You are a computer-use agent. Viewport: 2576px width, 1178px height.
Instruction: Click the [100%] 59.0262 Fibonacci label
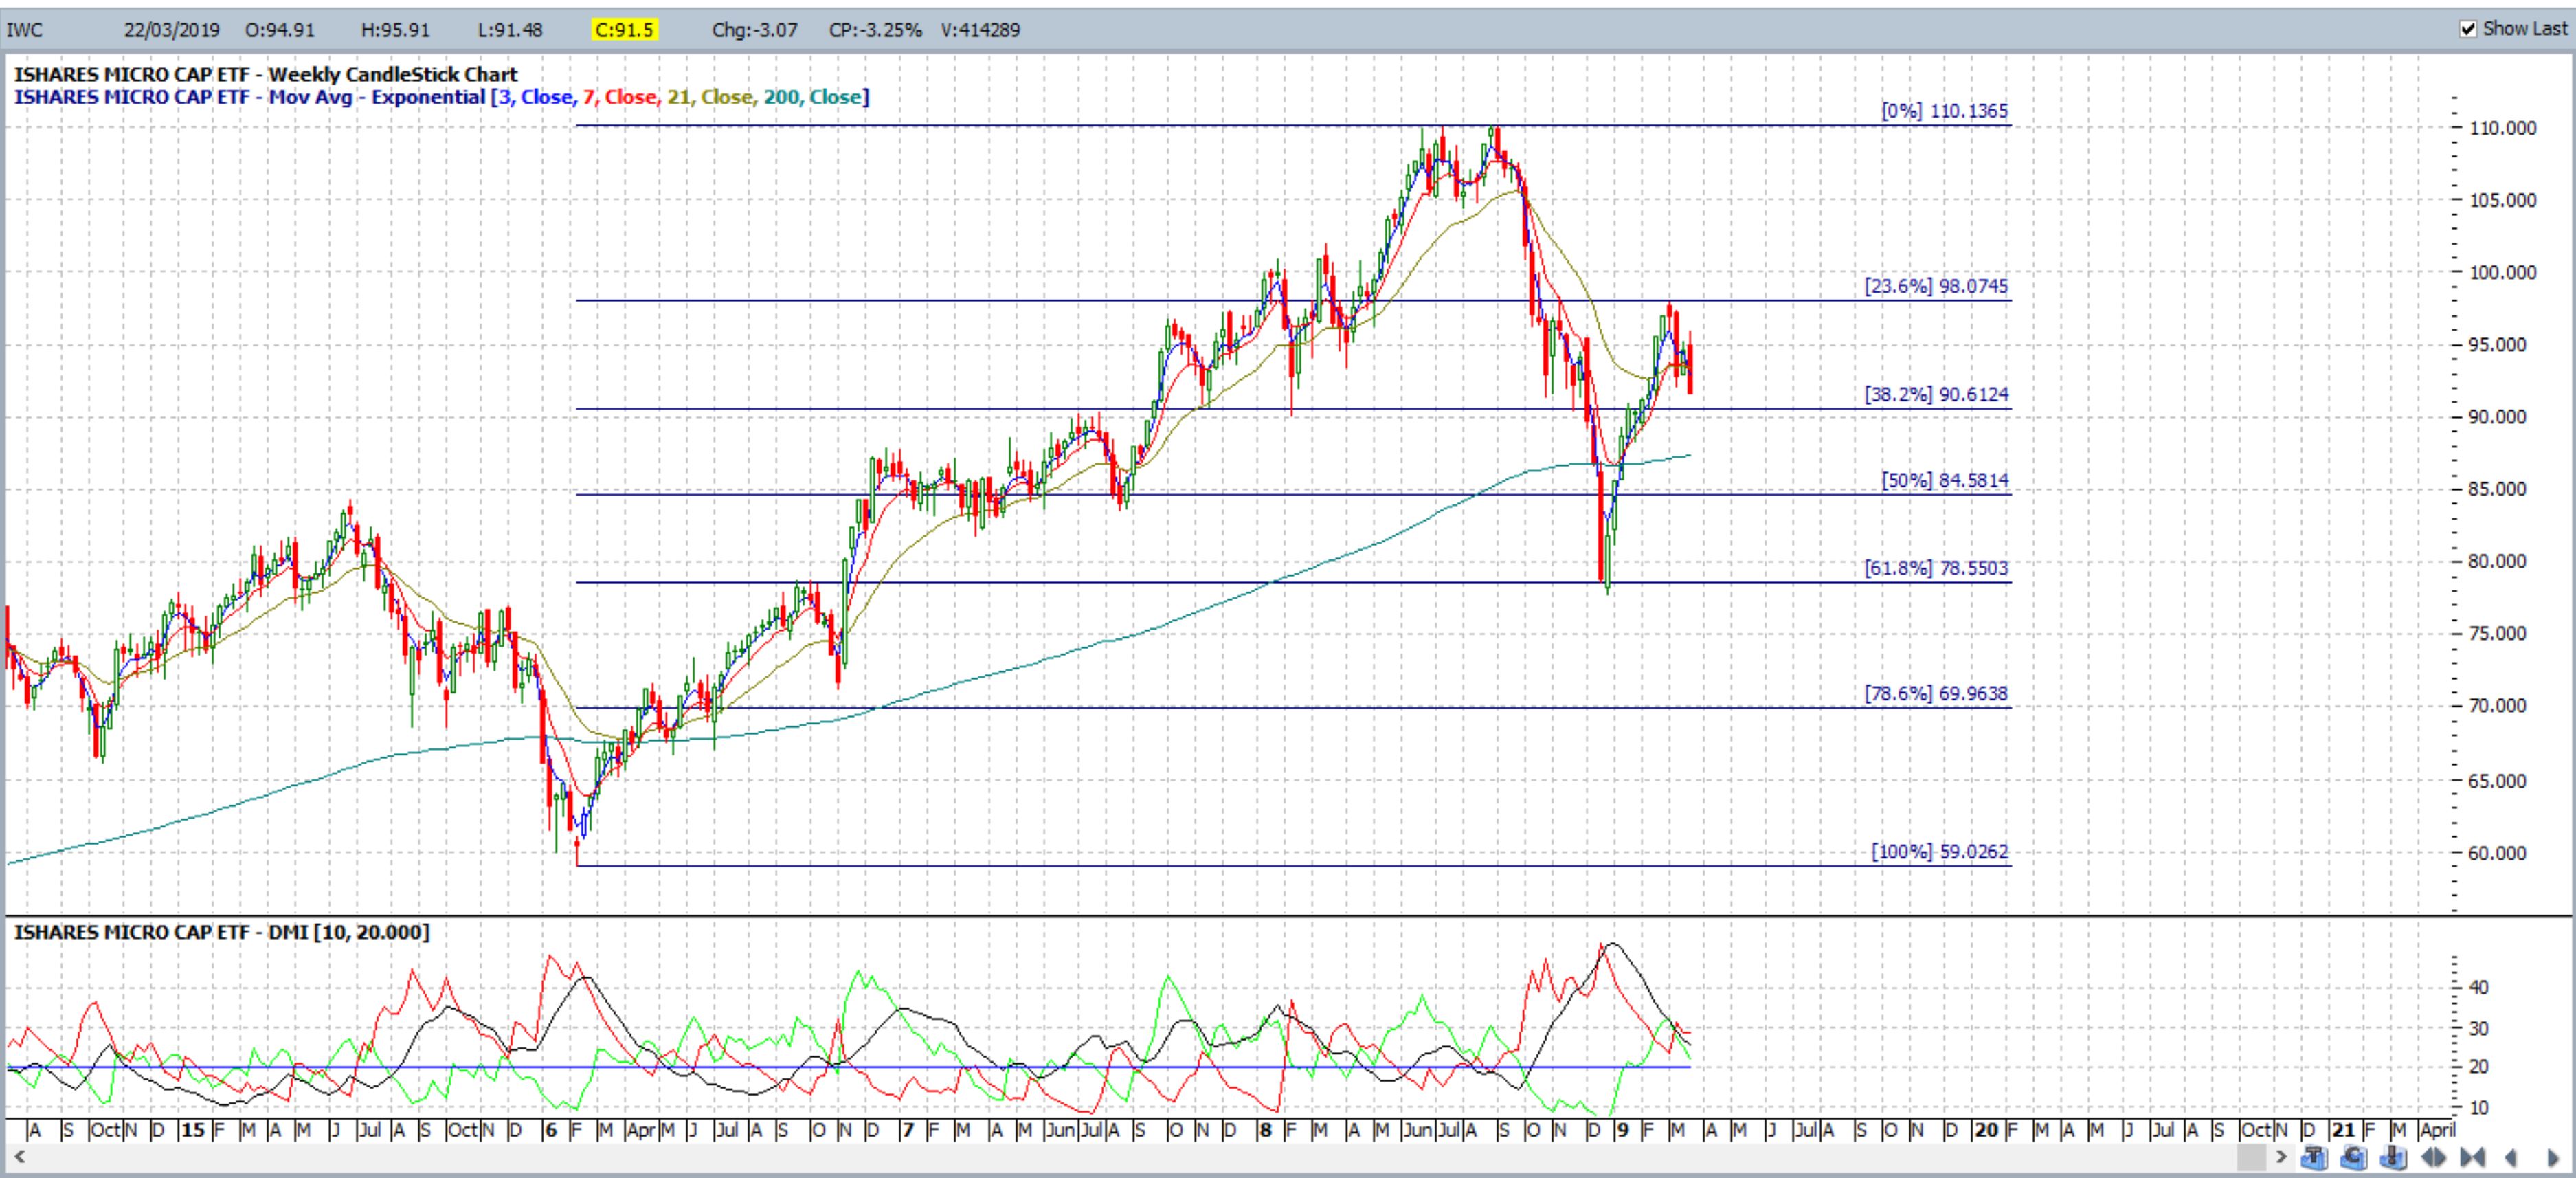[1940, 852]
